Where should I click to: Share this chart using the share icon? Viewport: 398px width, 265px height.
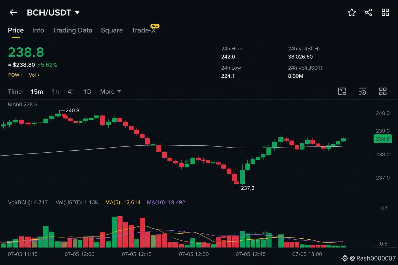(368, 12)
